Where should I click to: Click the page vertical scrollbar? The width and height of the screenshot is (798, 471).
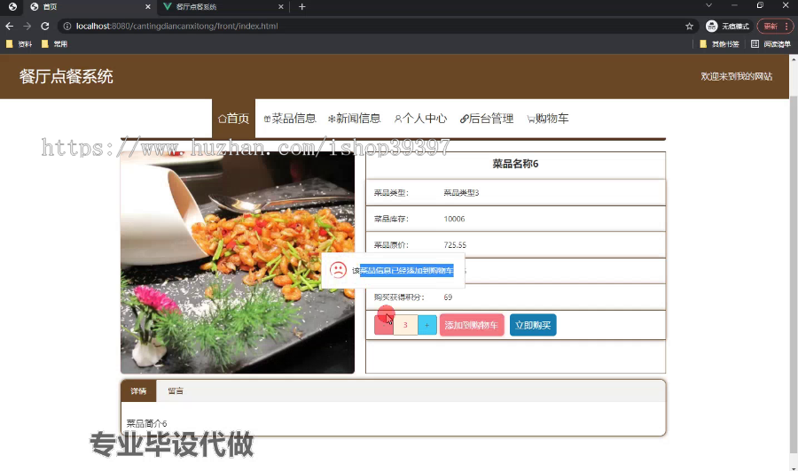794,274
